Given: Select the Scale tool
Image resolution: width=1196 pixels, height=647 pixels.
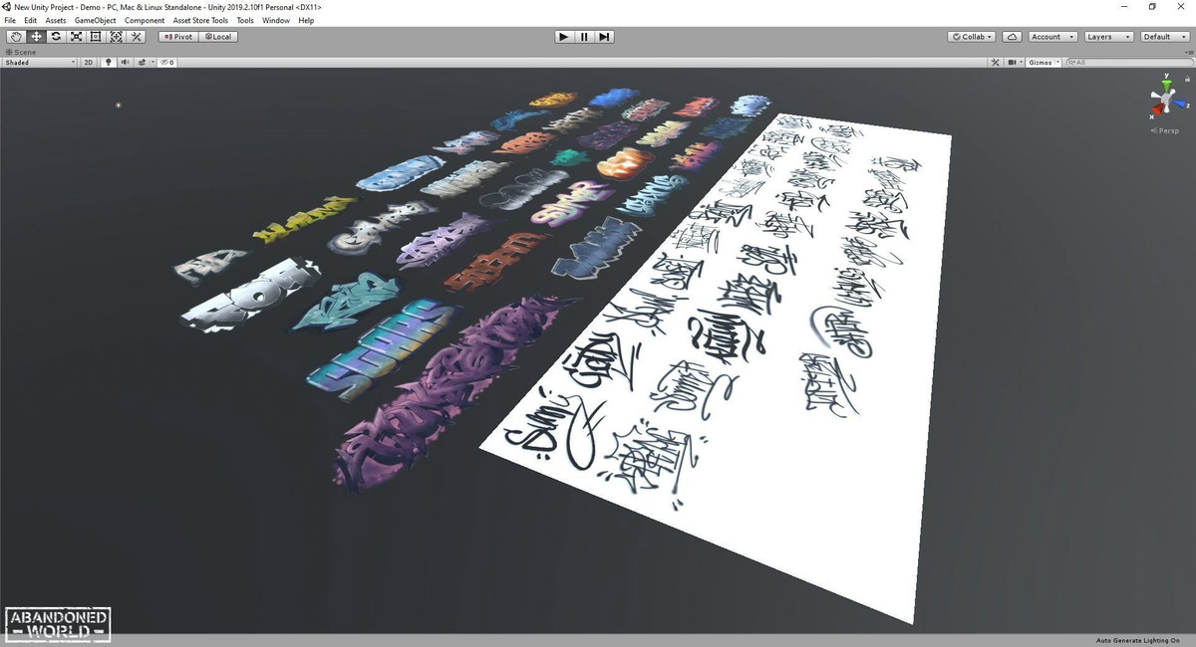Looking at the screenshot, I should pyautogui.click(x=76, y=37).
